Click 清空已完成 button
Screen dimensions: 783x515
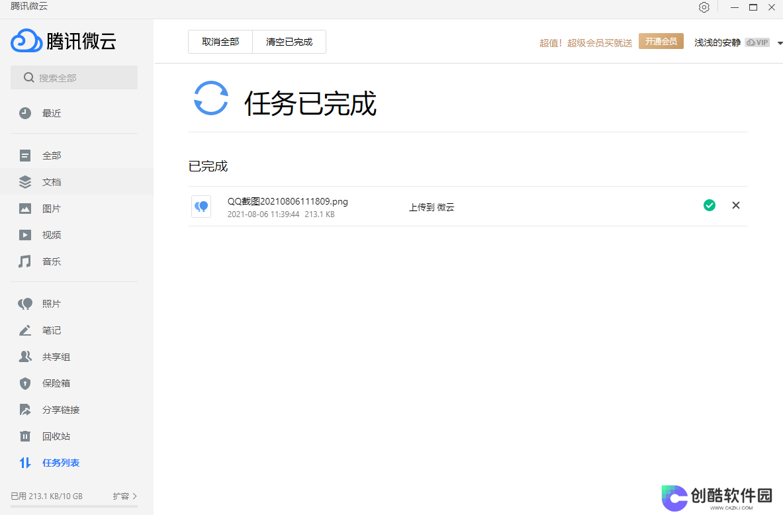click(289, 42)
